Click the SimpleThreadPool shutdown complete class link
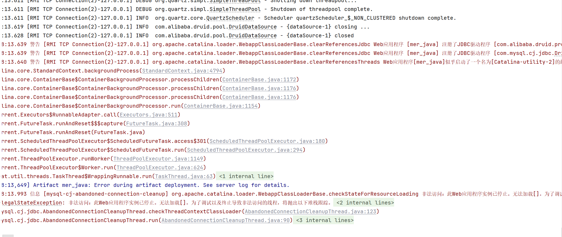Image resolution: width=562 pixels, height=237 pixels. 235,9
